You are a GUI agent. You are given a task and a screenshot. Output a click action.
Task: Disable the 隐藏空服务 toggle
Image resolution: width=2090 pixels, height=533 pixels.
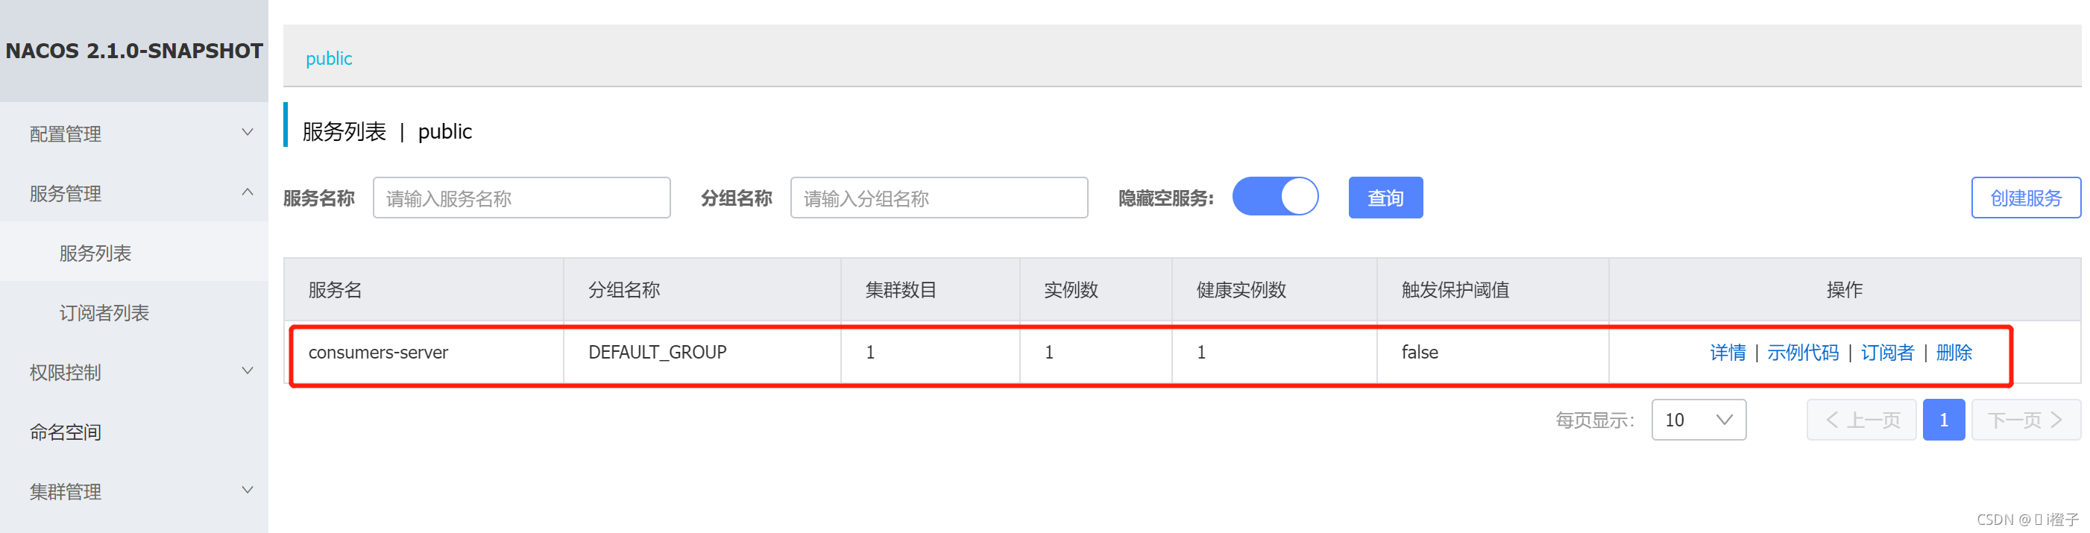tap(1274, 196)
